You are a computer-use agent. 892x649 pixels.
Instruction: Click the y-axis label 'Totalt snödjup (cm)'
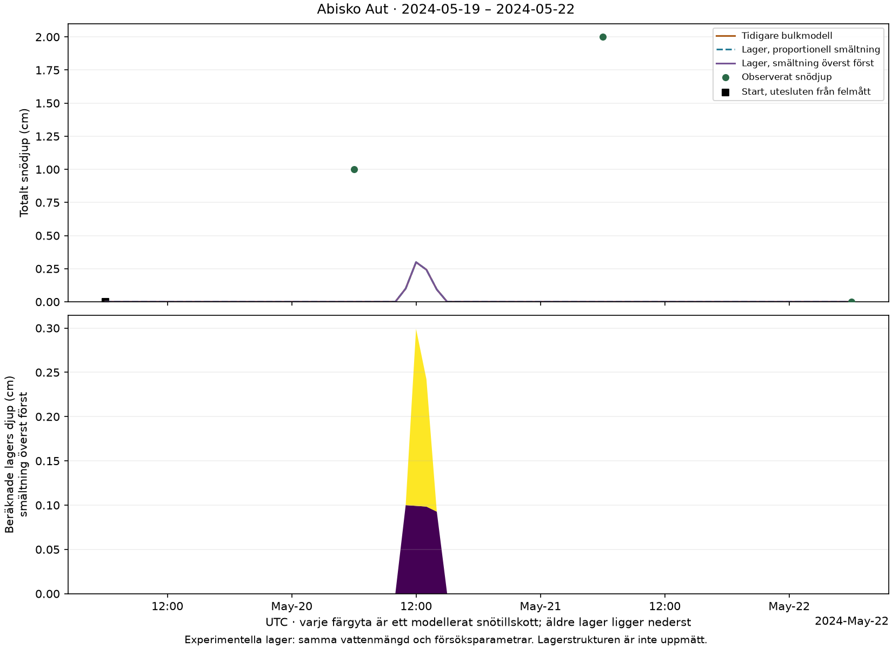click(x=24, y=163)
